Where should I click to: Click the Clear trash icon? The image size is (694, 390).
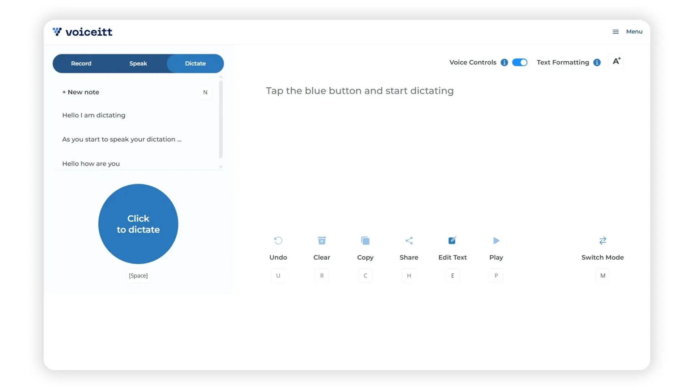click(x=322, y=240)
